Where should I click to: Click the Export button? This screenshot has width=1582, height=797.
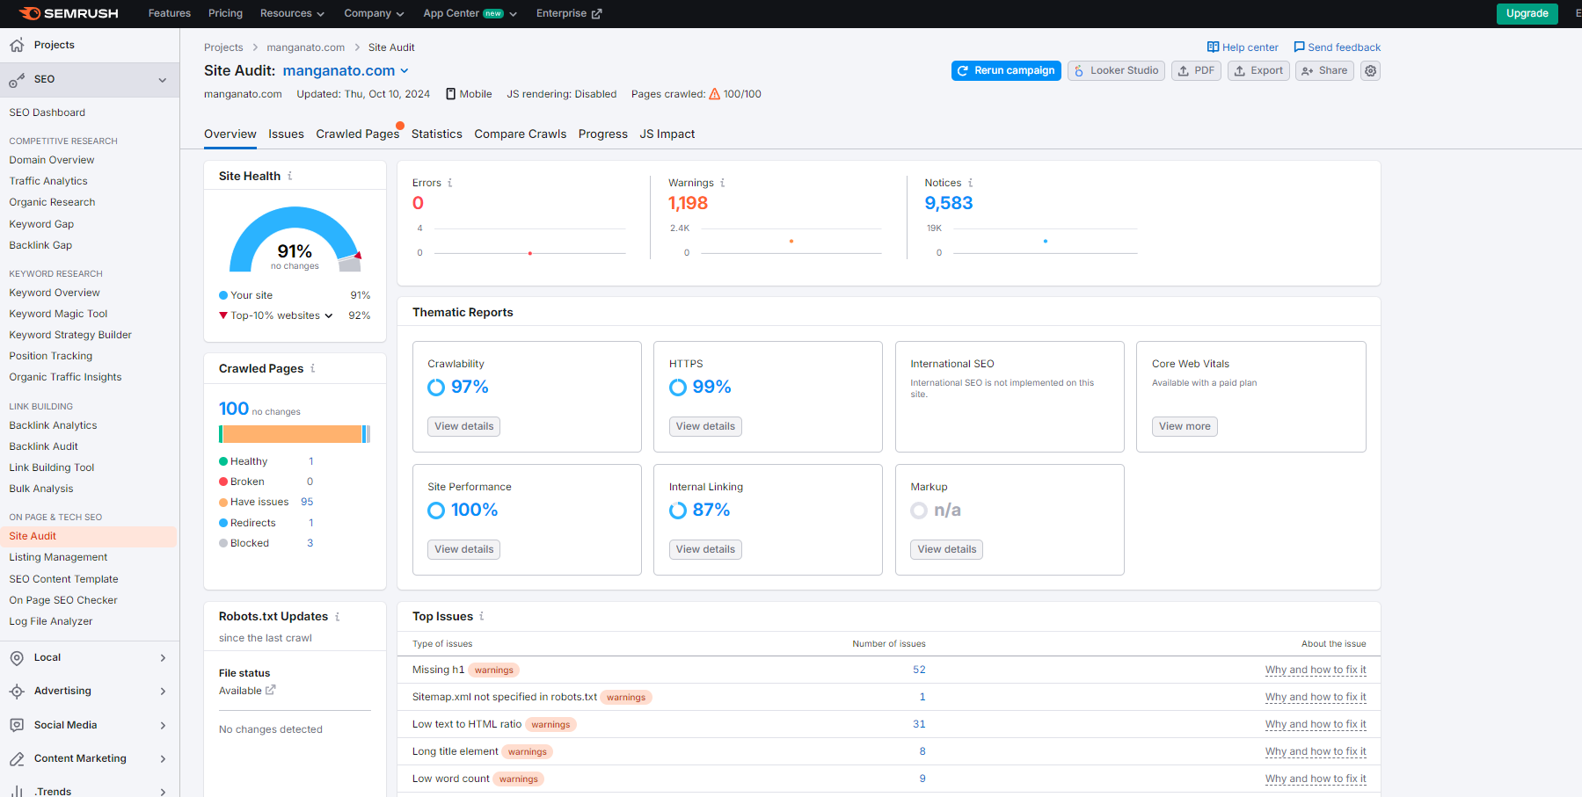tap(1258, 70)
